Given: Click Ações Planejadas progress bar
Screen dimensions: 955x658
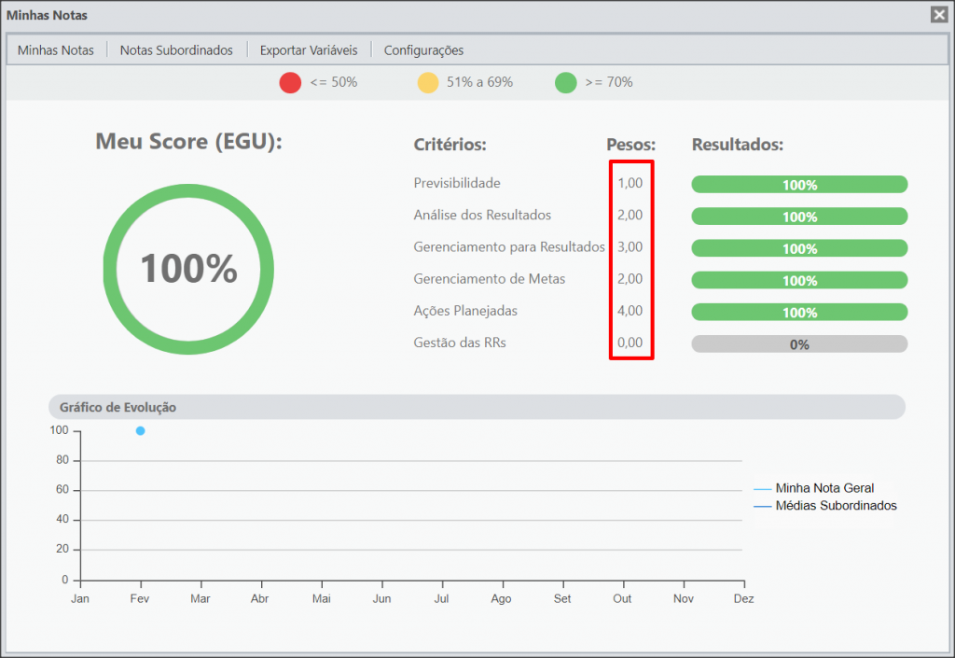Looking at the screenshot, I should coord(799,312).
